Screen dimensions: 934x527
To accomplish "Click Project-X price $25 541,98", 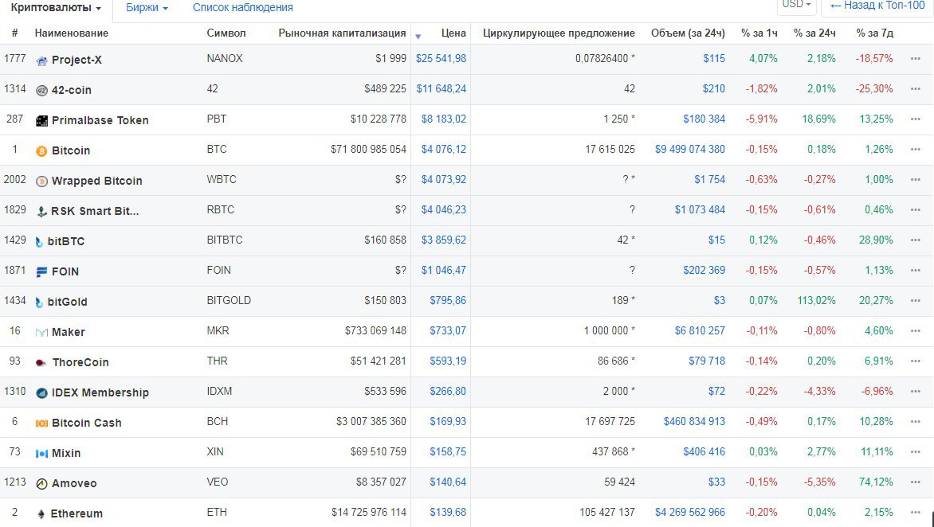I will (x=441, y=58).
